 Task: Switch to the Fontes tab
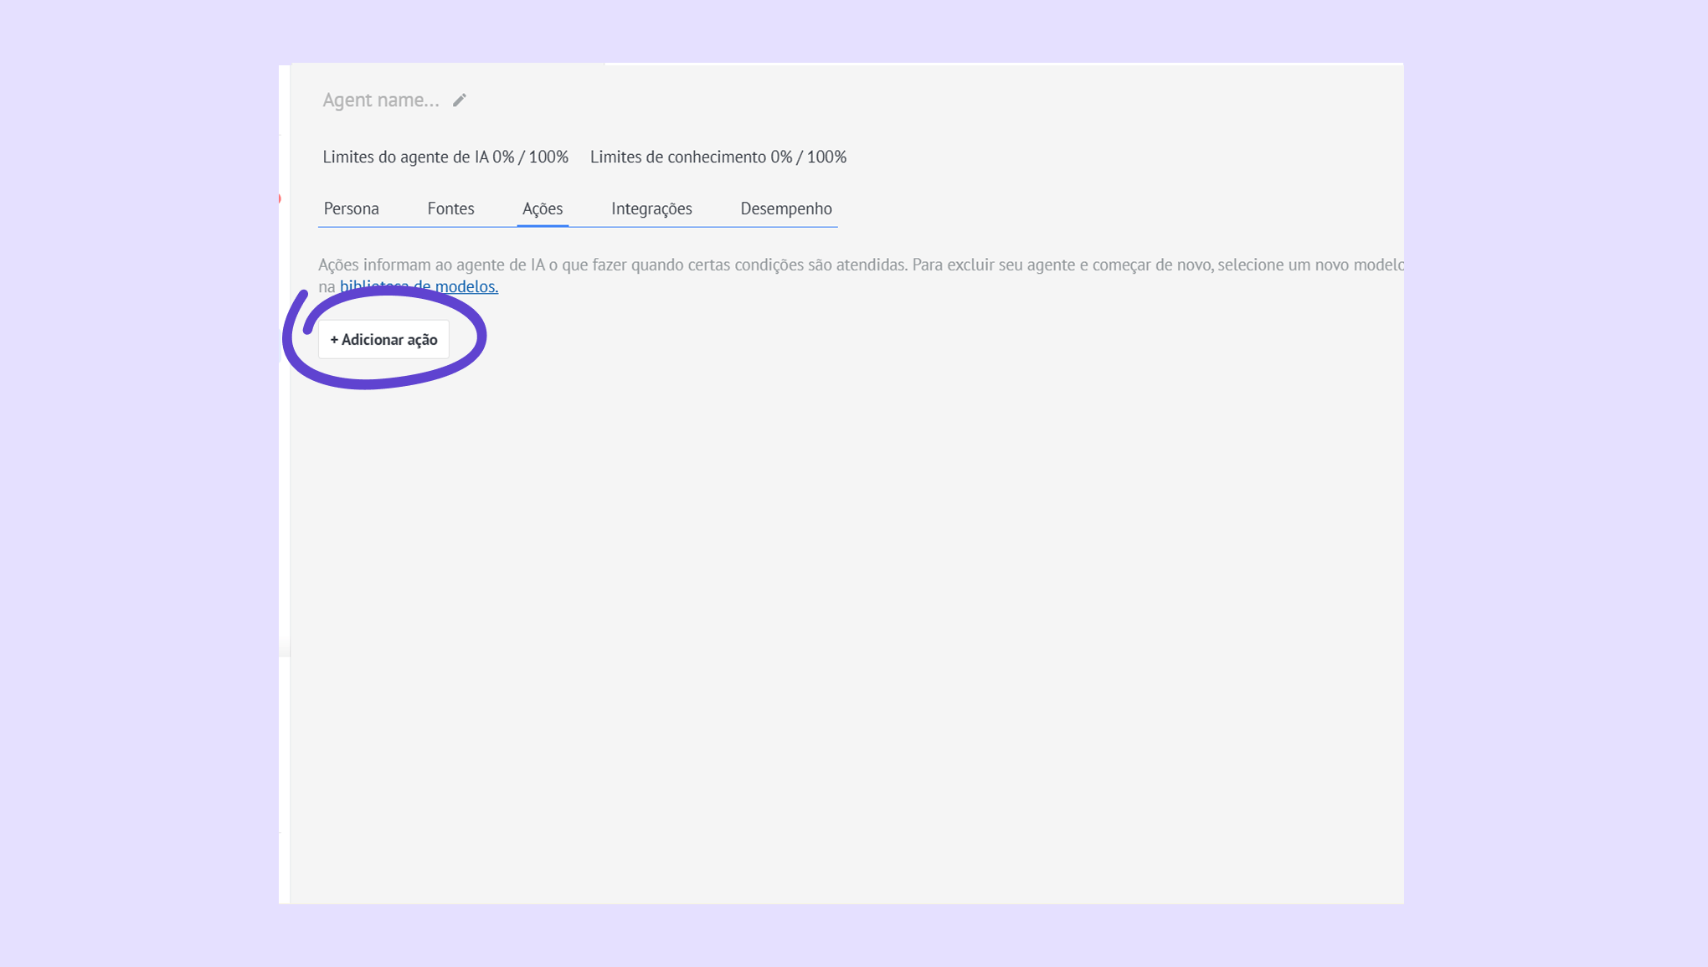(450, 208)
